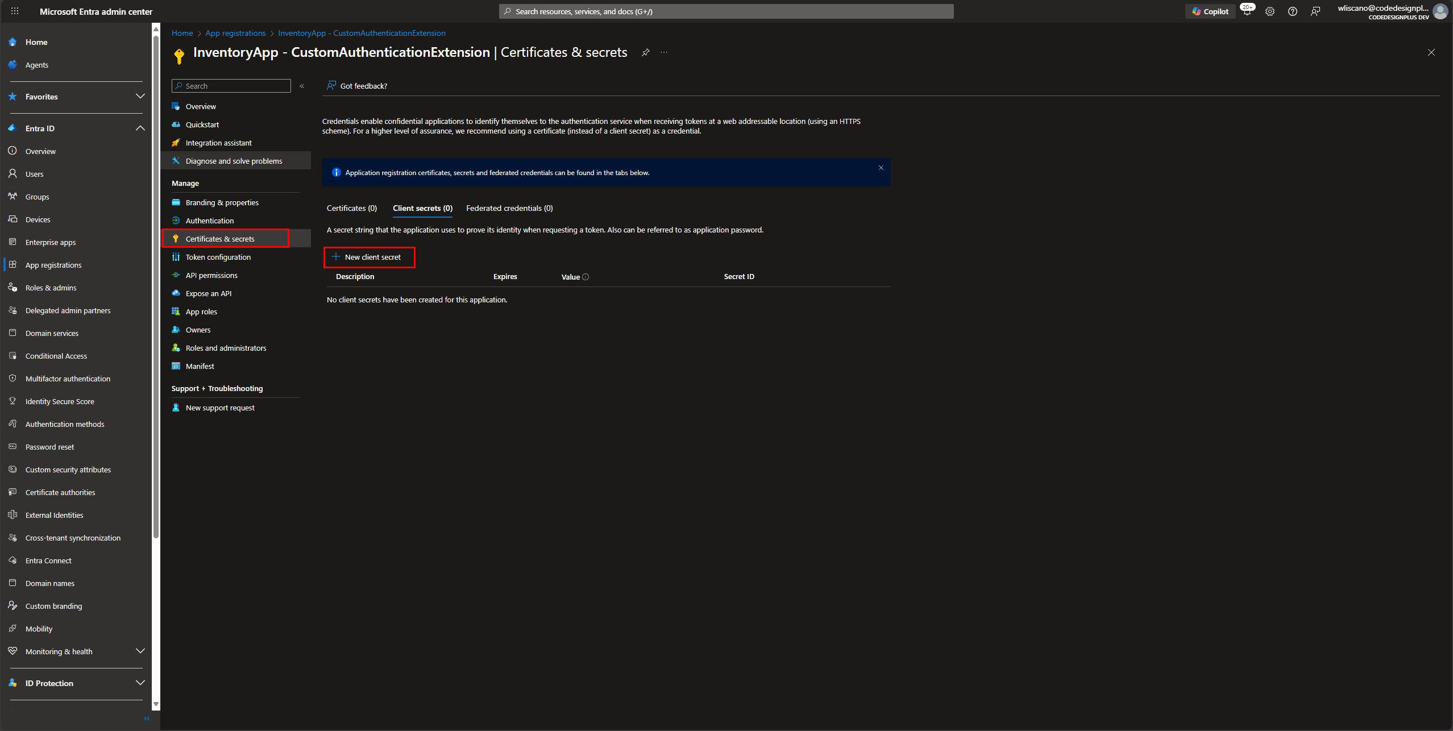The height and width of the screenshot is (731, 1453).
Task: Click the left navigation scroll down arrow
Action: tap(156, 704)
